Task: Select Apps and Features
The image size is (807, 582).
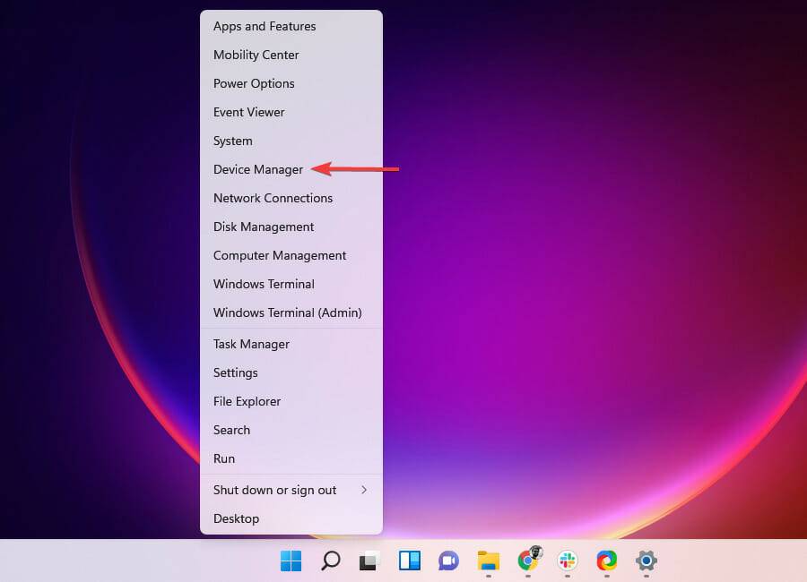Action: (291, 26)
